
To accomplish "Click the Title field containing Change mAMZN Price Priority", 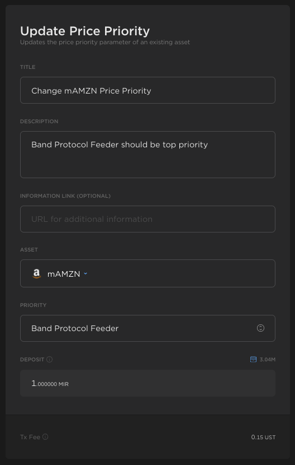I will (x=147, y=90).
